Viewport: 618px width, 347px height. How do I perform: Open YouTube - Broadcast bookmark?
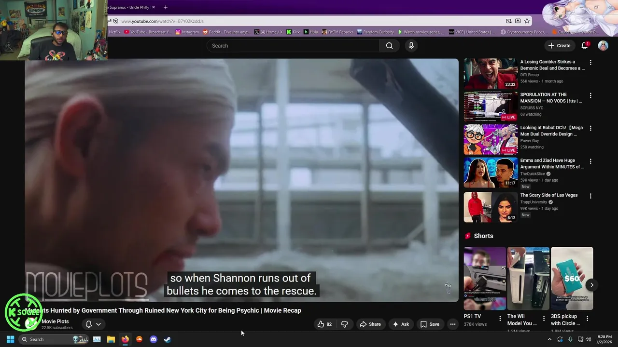pyautogui.click(x=148, y=32)
